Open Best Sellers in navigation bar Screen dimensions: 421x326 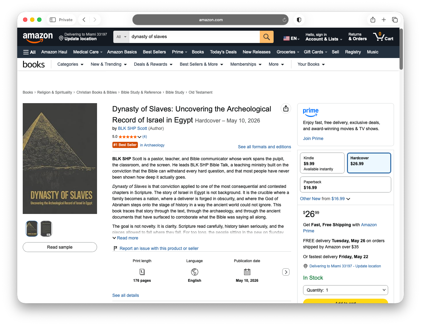(x=154, y=52)
